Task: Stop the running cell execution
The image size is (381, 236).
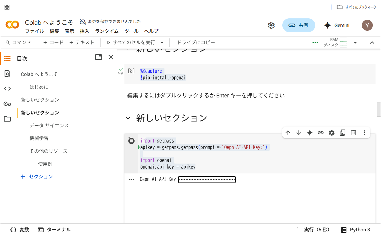Action: point(131,141)
